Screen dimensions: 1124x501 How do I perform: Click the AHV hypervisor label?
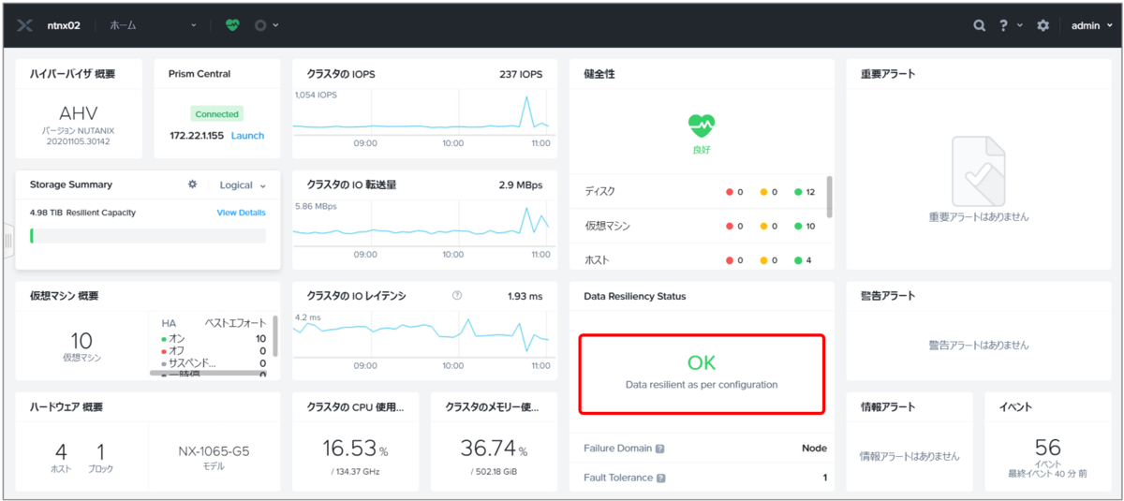79,112
